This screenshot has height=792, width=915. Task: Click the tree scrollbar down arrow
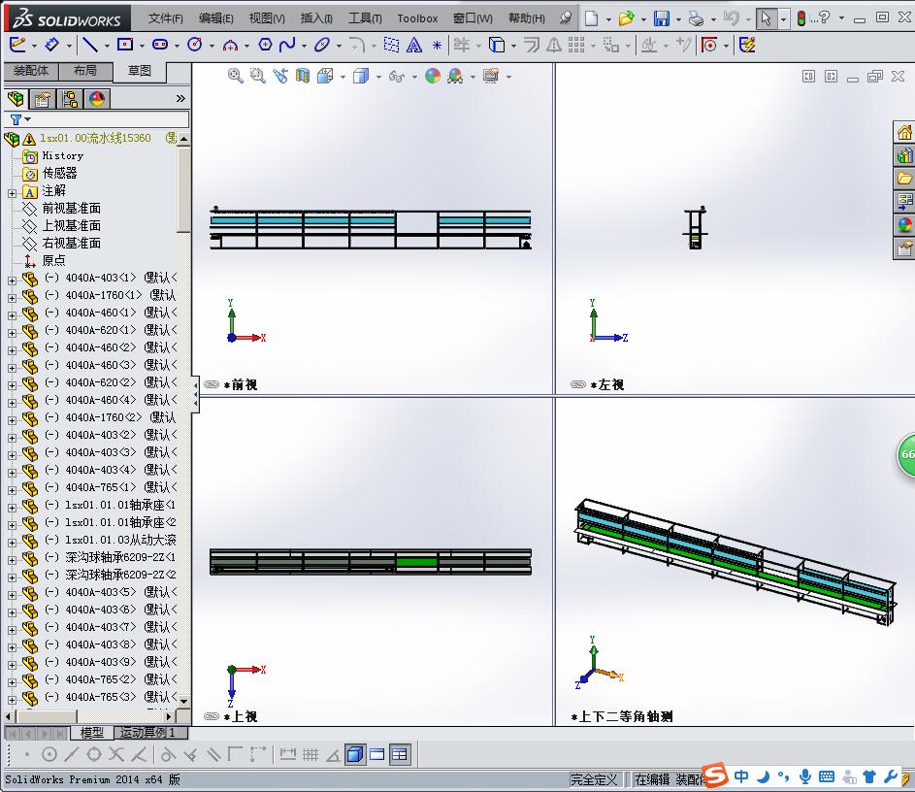pos(183,701)
